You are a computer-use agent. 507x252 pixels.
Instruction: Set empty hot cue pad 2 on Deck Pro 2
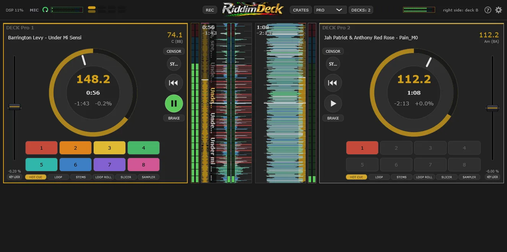tap(396, 148)
